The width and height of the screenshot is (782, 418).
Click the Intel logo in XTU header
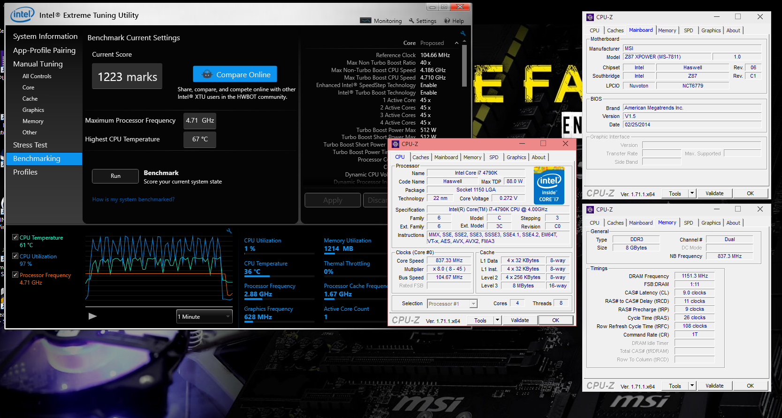pos(23,15)
